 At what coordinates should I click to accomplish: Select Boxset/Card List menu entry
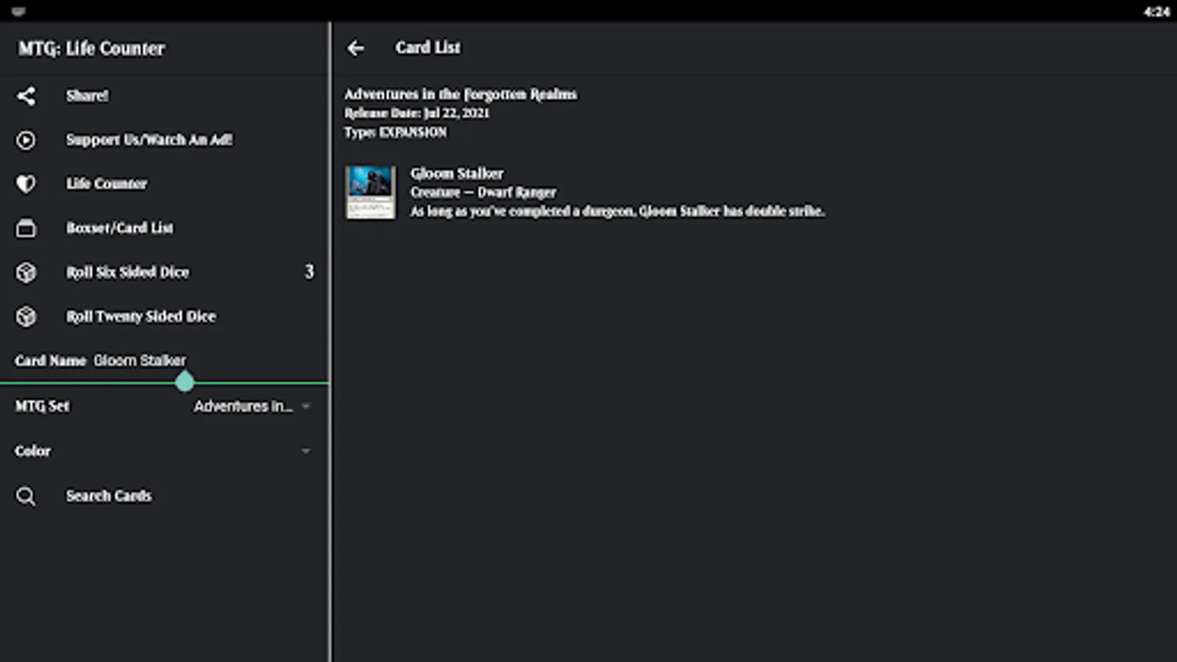tap(120, 228)
